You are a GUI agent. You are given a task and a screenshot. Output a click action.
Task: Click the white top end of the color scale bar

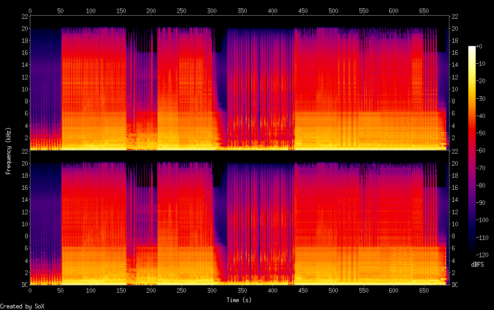coord(472,48)
